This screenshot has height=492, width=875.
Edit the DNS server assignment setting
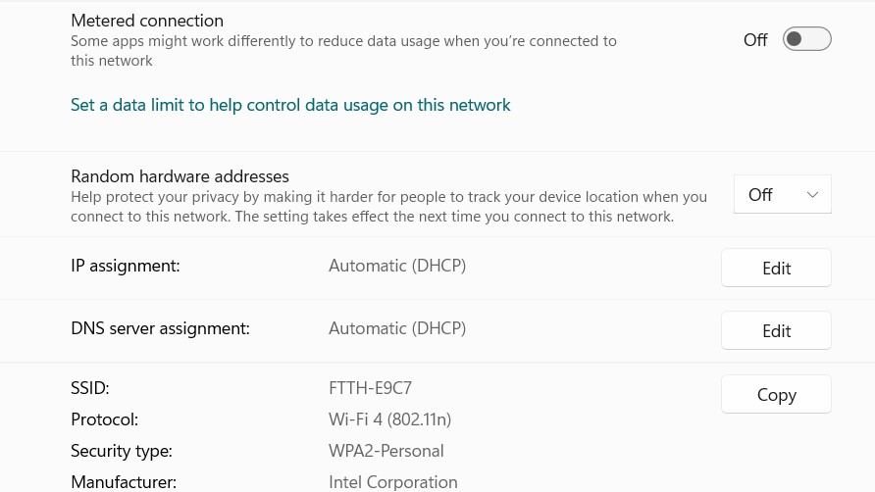tap(776, 331)
